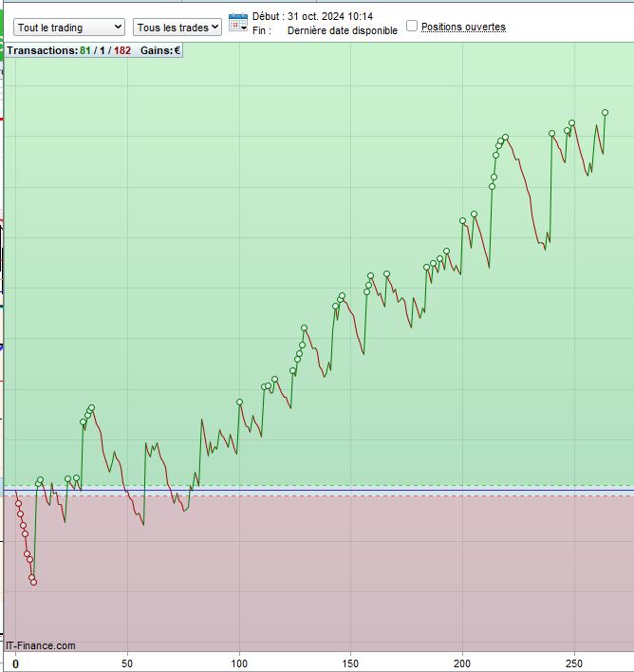Select the lowest red drawdown marker
The width and height of the screenshot is (634, 672).
pos(34,583)
